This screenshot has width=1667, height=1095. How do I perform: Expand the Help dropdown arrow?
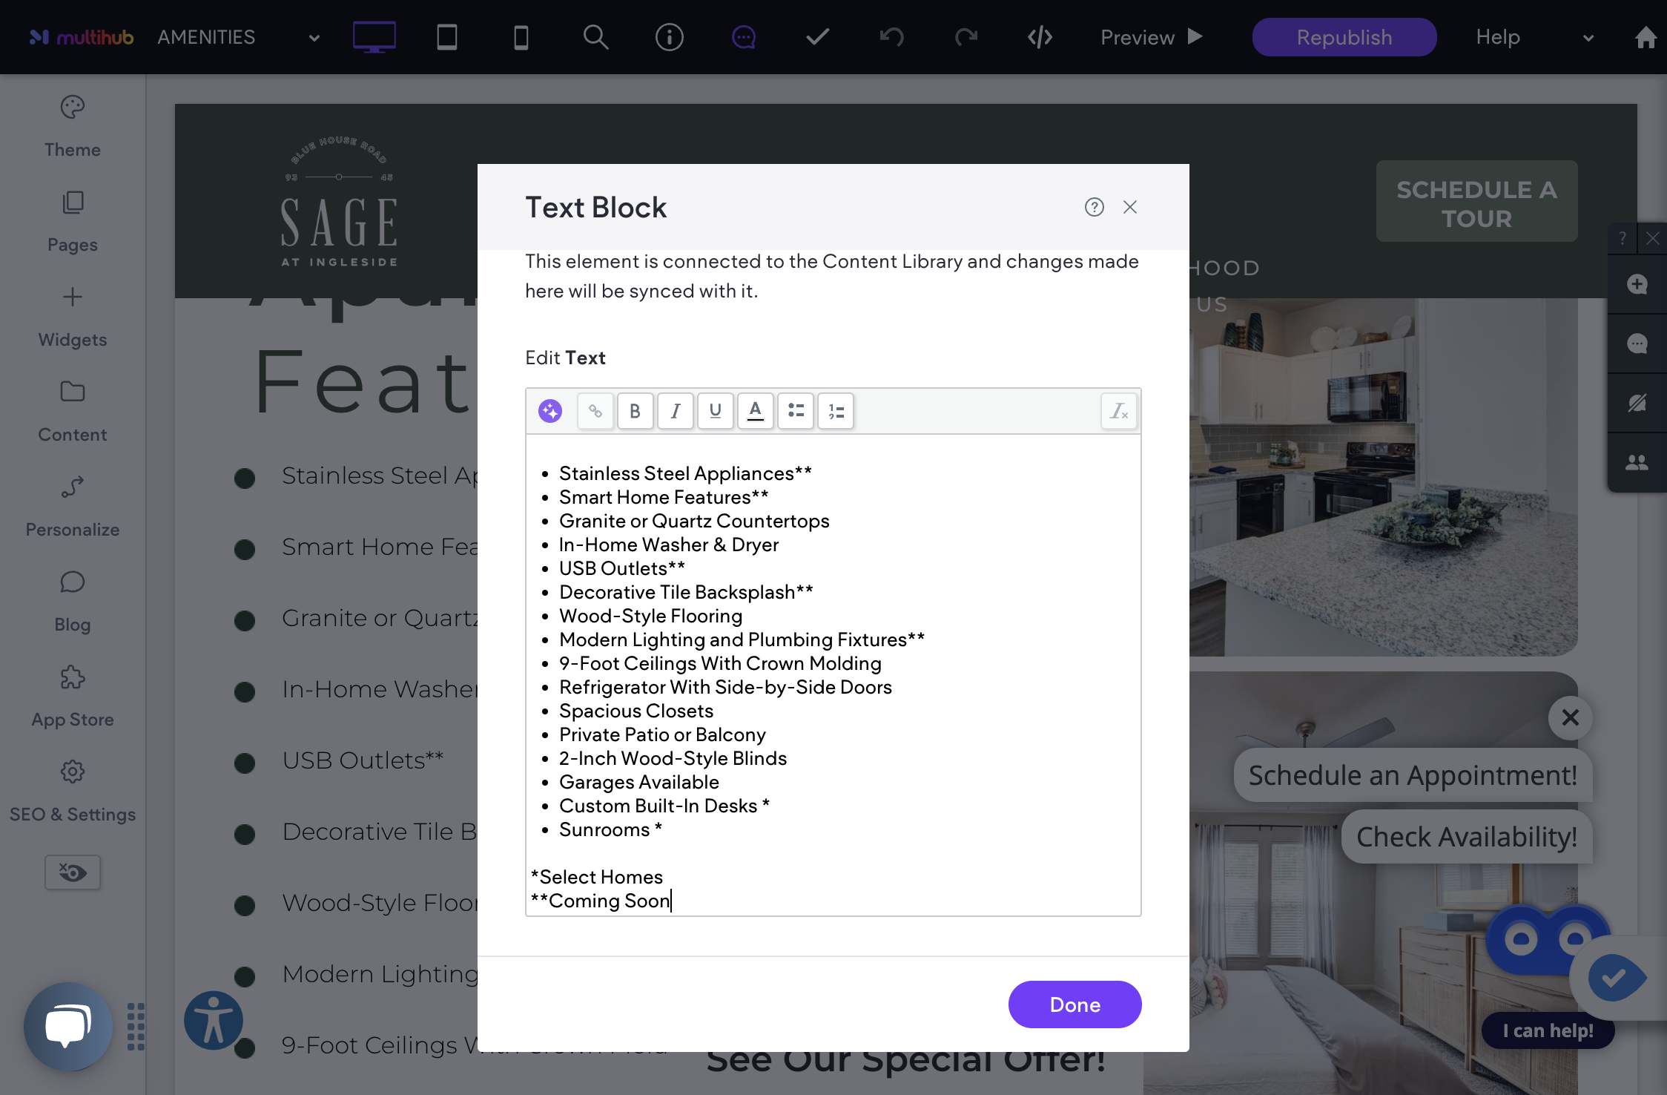tap(1588, 38)
